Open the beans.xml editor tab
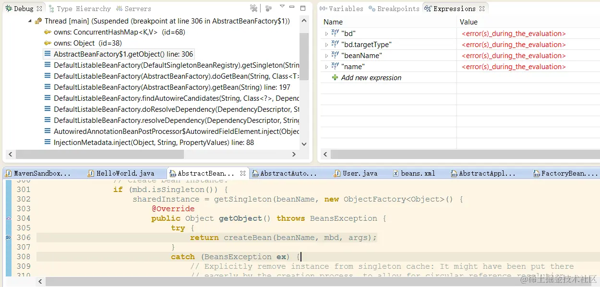 point(414,173)
